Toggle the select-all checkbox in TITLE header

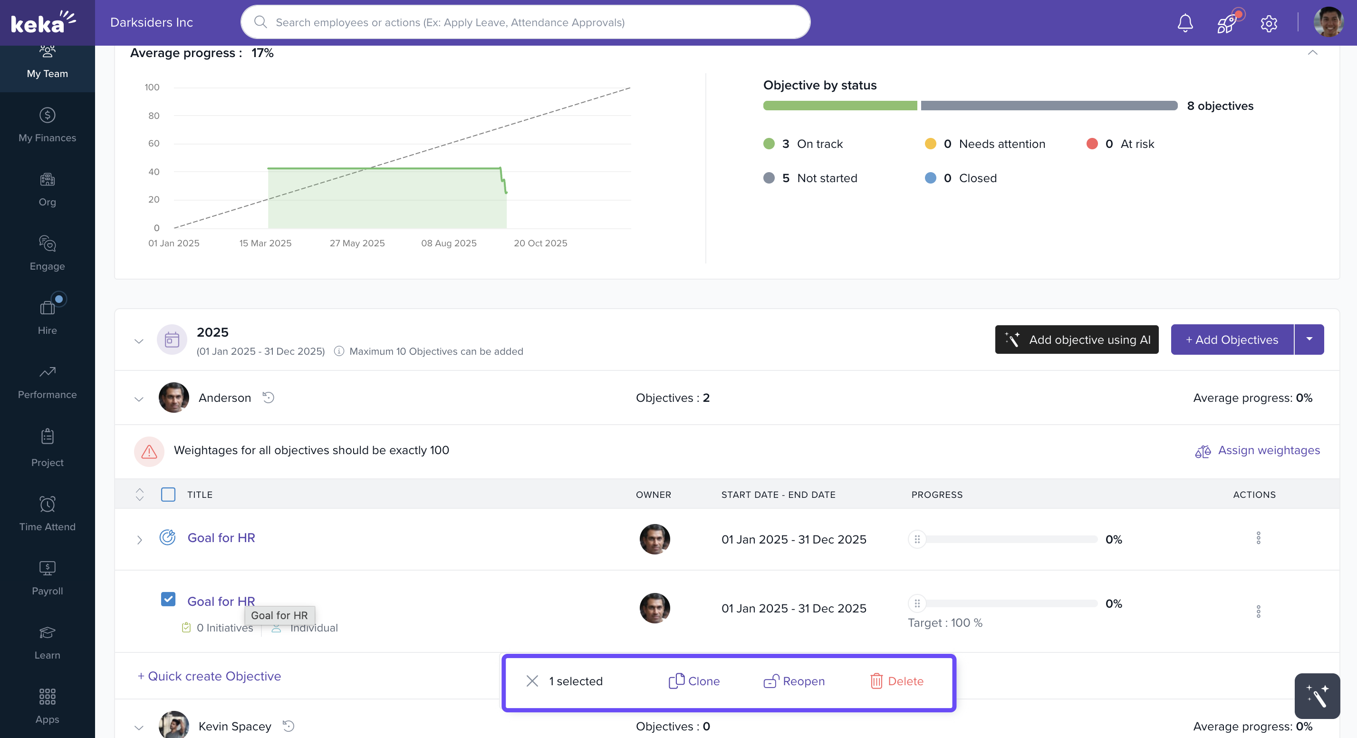168,495
